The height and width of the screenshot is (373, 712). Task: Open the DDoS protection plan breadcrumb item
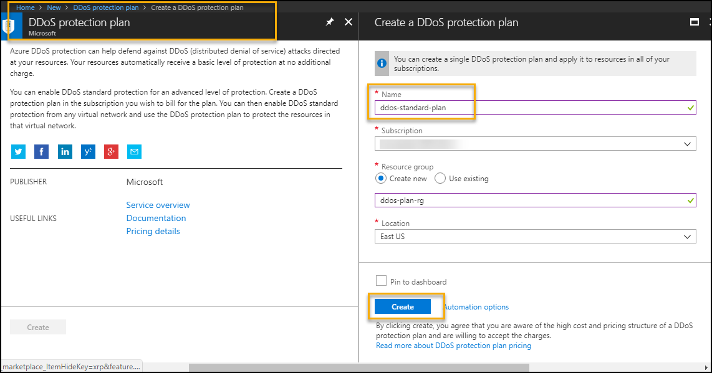pos(106,7)
